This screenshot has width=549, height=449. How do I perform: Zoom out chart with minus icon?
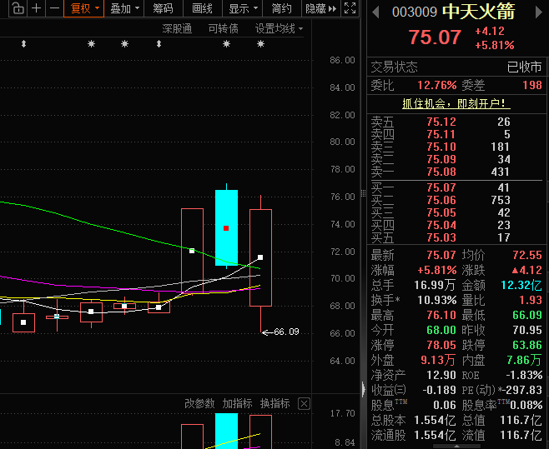point(54,8)
